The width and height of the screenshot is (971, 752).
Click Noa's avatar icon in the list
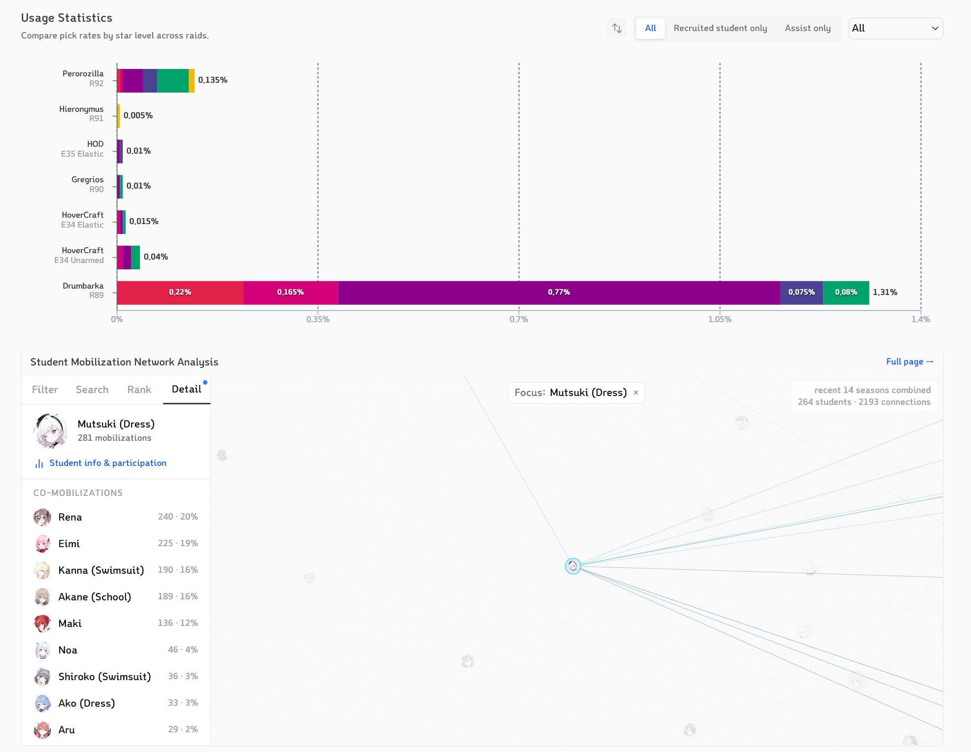(x=42, y=650)
